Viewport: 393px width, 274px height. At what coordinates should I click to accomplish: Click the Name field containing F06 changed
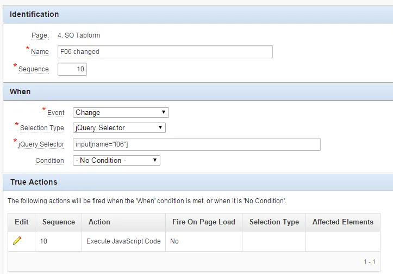click(165, 52)
